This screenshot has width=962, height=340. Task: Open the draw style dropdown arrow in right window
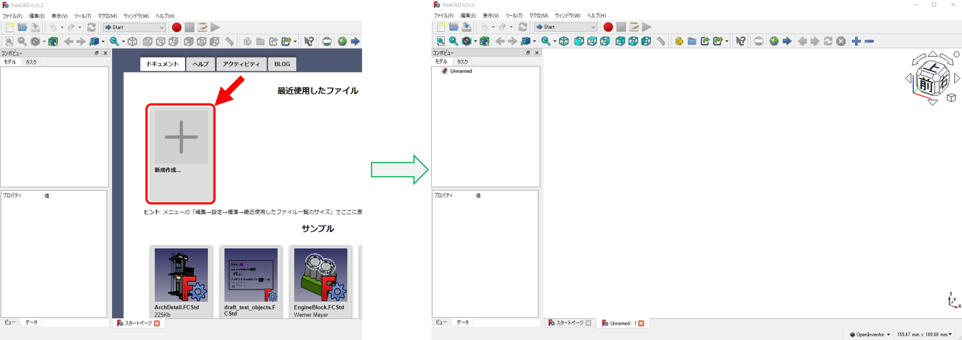point(475,41)
